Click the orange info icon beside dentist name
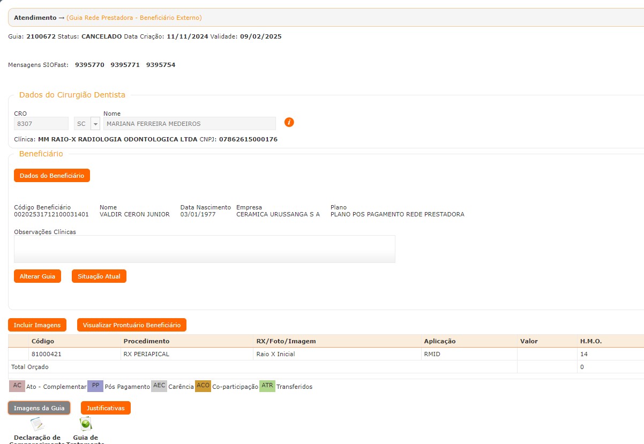The width and height of the screenshot is (644, 444). (x=289, y=122)
